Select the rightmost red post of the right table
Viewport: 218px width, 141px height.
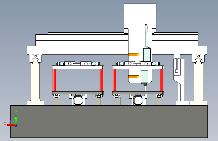pos(162,80)
